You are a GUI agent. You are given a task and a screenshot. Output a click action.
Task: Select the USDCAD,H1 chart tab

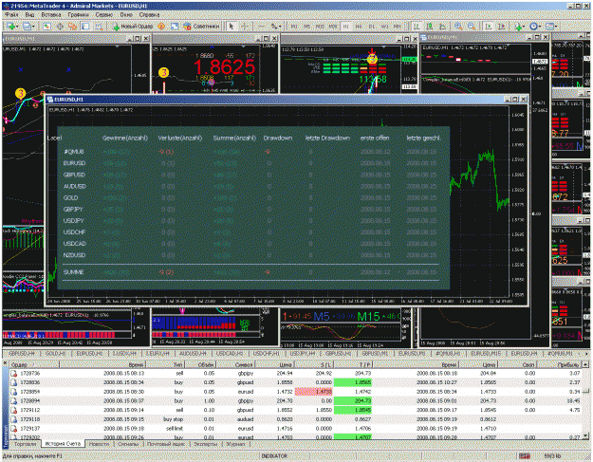click(230, 354)
